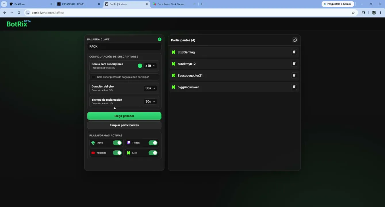Check only paid subscribers can participate
Screen dimensions: 385x207
click(93, 77)
